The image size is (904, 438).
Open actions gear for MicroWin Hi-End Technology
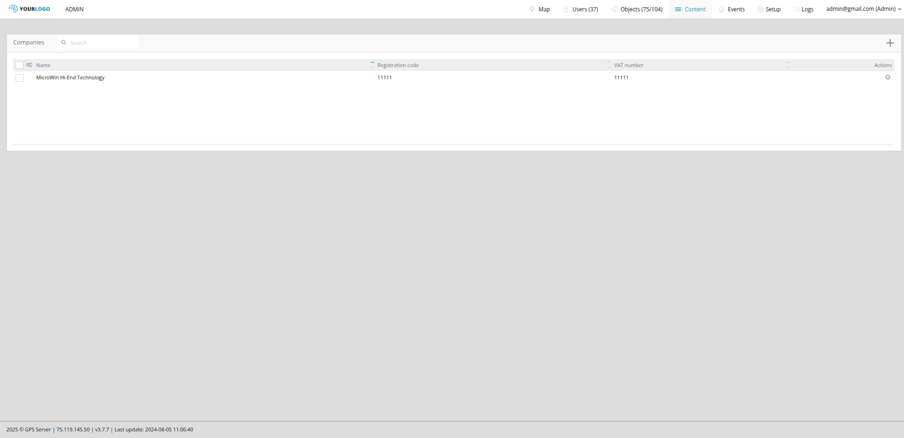point(887,77)
